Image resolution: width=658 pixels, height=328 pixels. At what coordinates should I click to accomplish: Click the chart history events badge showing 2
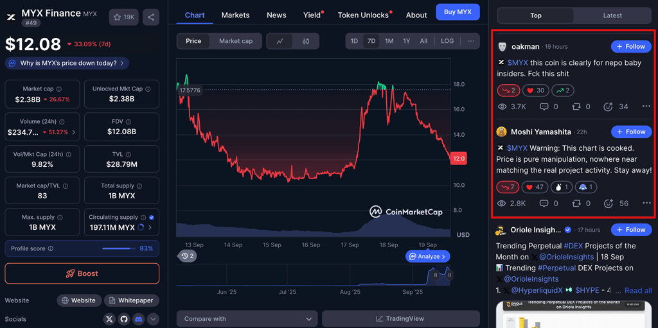[x=188, y=255]
